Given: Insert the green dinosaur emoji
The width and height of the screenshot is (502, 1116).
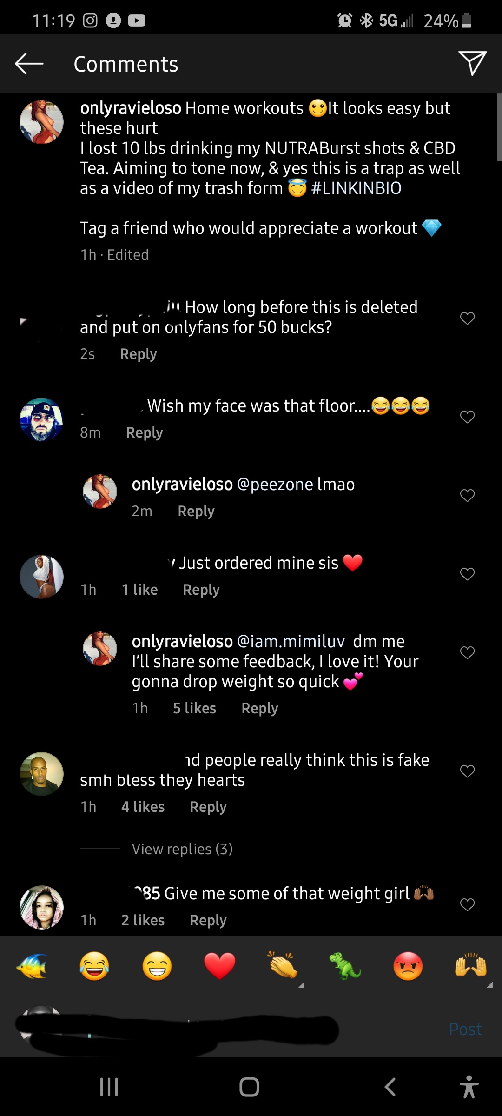Looking at the screenshot, I should [345, 966].
